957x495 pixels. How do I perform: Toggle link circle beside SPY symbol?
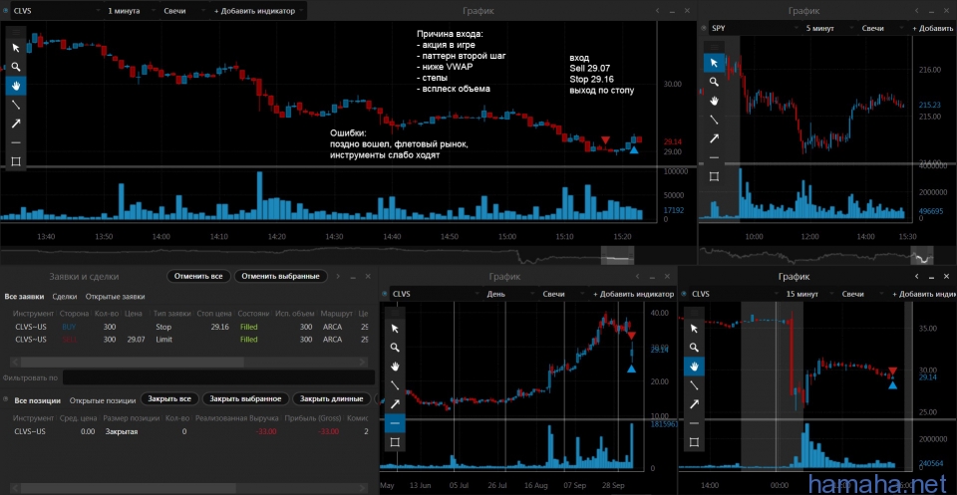(703, 28)
